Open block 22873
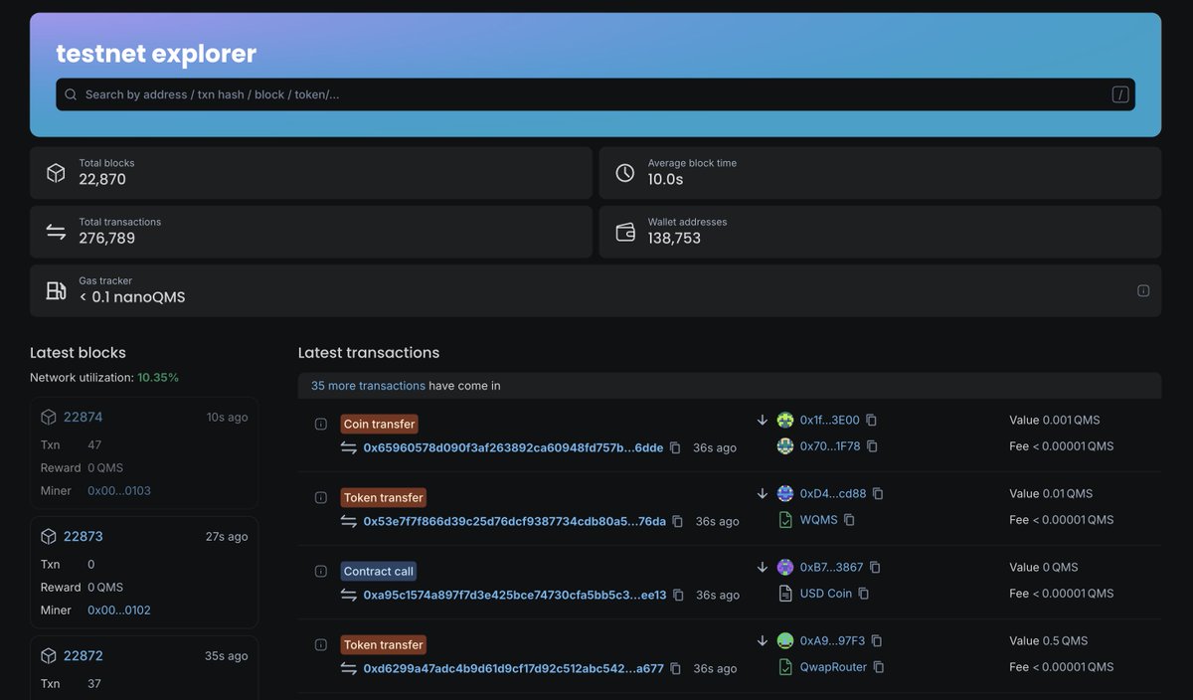 click(x=84, y=536)
